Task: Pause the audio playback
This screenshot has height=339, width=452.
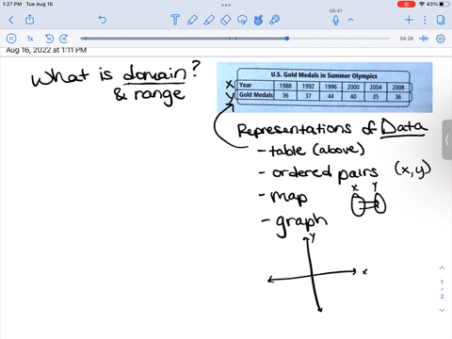Action: click(11, 39)
